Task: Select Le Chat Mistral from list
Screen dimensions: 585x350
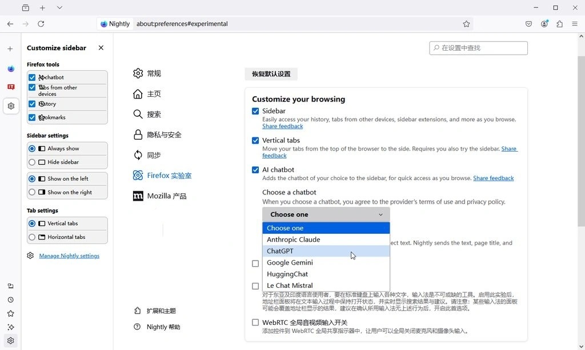Action: 326,286
